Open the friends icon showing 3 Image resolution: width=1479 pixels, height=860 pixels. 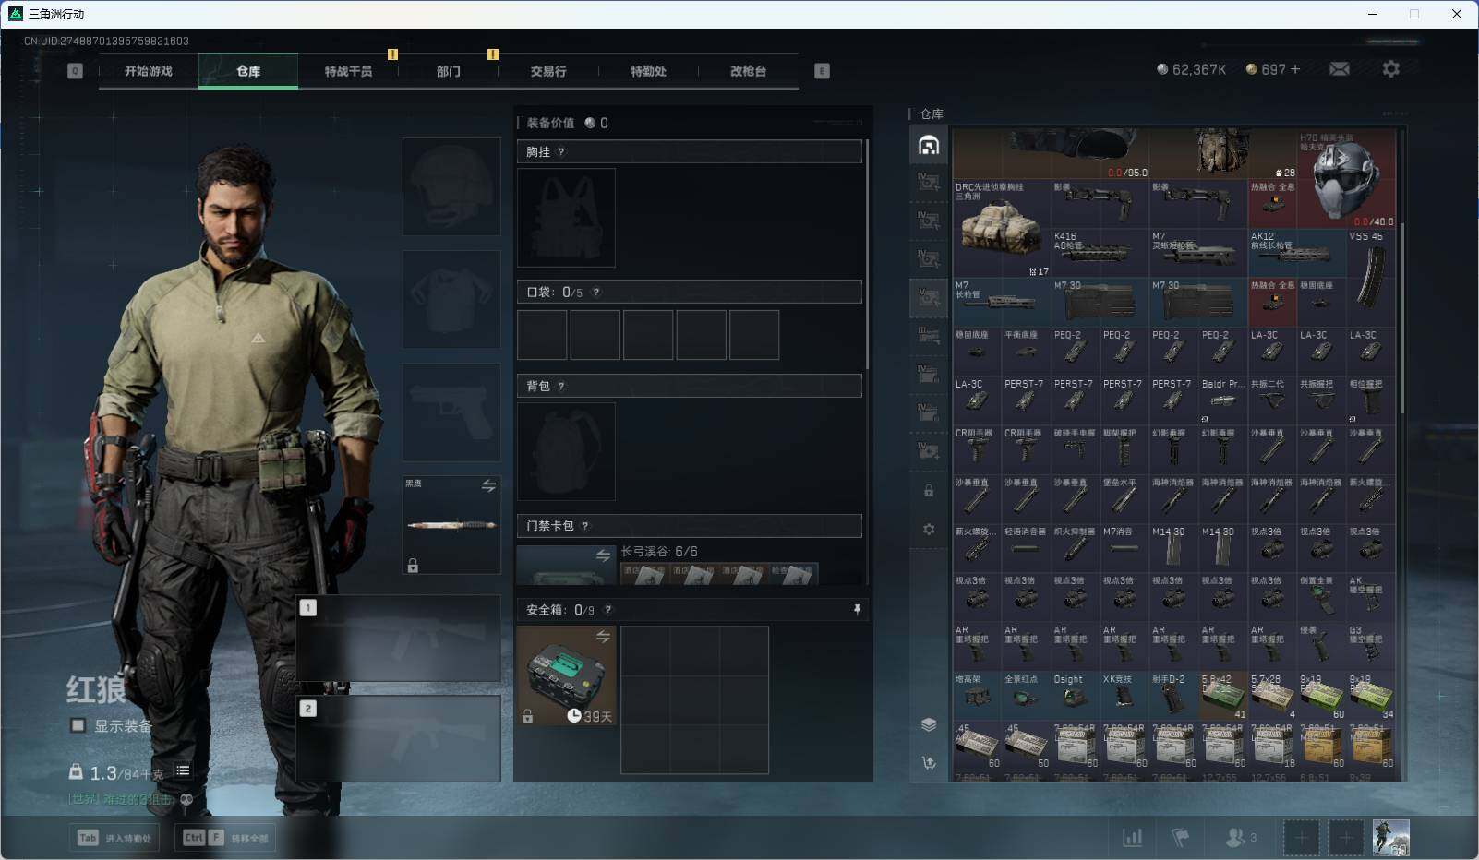click(1241, 837)
